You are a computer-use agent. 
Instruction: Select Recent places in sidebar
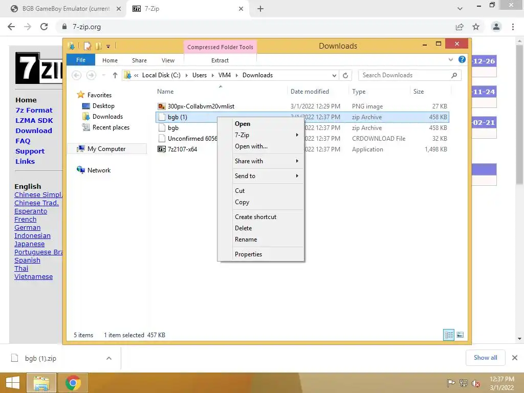tap(111, 127)
